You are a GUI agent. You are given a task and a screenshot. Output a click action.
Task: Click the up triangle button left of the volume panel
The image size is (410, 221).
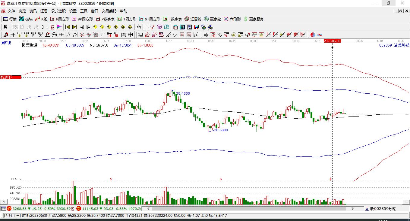pyautogui.click(x=4, y=202)
